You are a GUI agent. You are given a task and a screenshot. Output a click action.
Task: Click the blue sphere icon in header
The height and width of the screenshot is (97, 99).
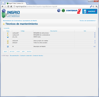(x=59, y=11)
